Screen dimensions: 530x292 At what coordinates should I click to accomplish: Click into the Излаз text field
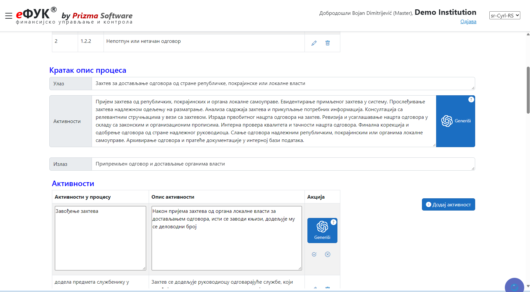tap(283, 164)
